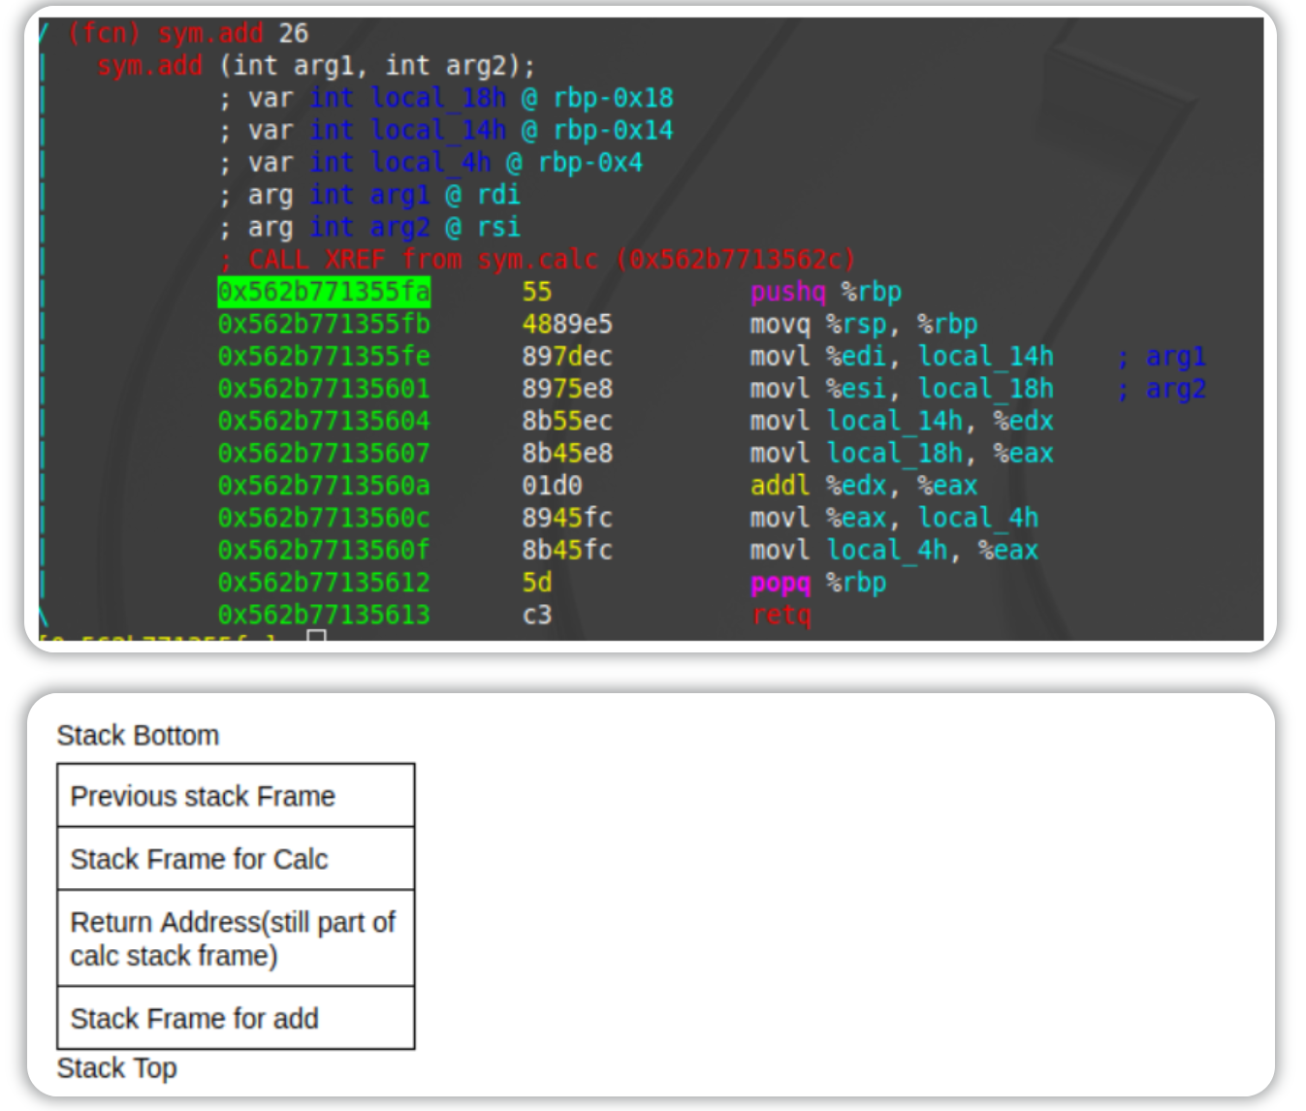Screen dimensions: 1306x1111
Task: Click var local_14h @ rbp-0x14 line
Action: tap(446, 130)
